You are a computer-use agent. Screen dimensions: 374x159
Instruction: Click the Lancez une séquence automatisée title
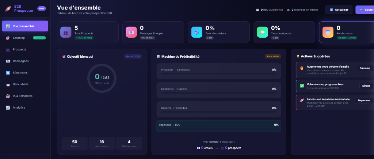click(328, 99)
